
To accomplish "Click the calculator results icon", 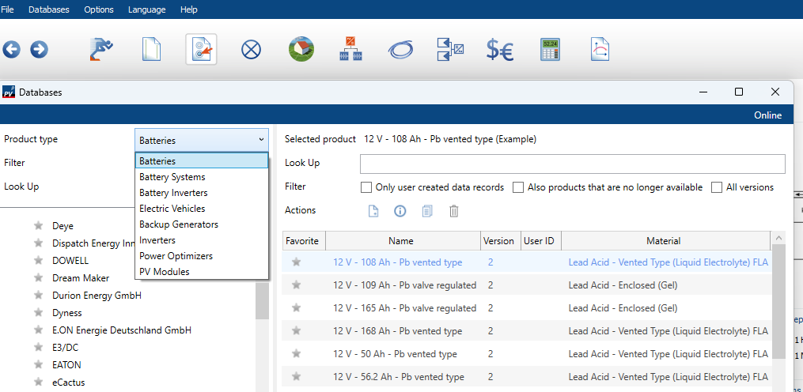I will pos(550,50).
